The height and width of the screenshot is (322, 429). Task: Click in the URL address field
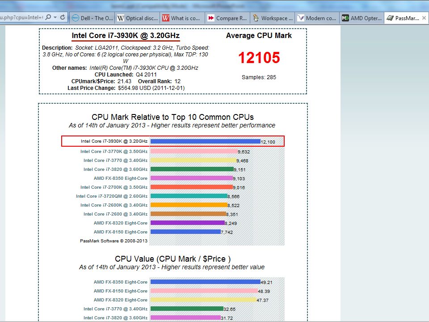21,17
